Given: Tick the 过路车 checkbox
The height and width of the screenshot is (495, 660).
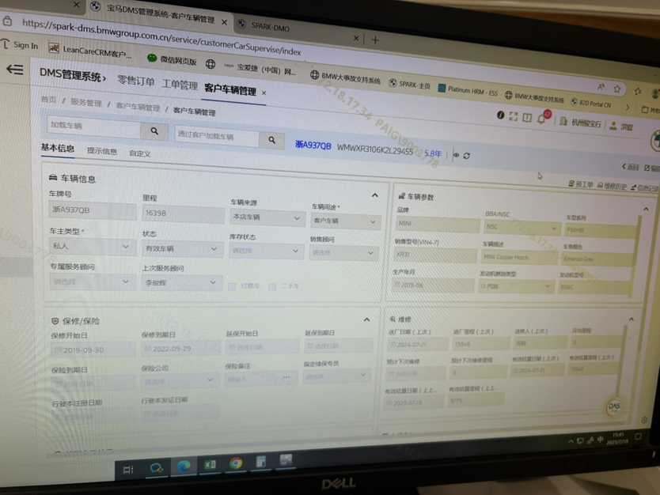Looking at the screenshot, I should pos(232,286).
